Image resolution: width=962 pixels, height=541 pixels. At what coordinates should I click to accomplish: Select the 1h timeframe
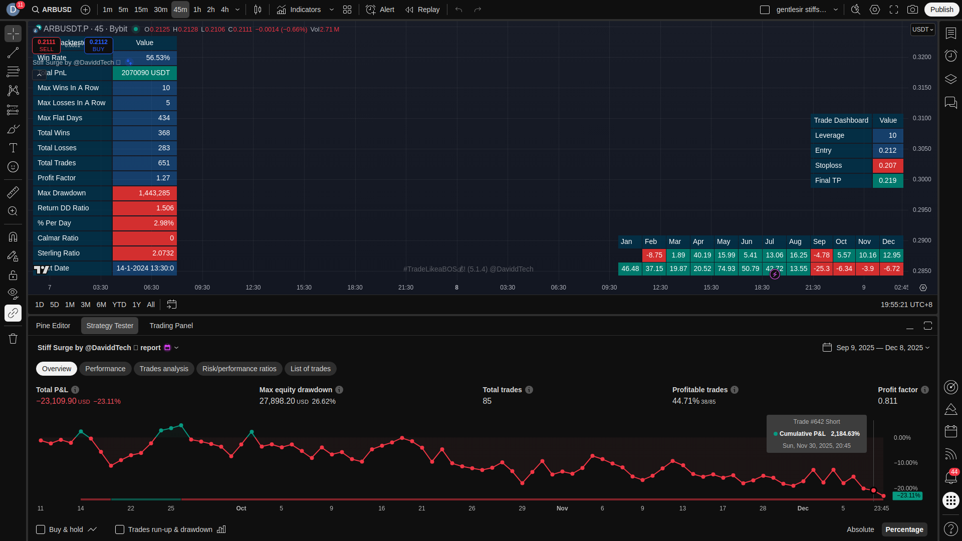197,10
